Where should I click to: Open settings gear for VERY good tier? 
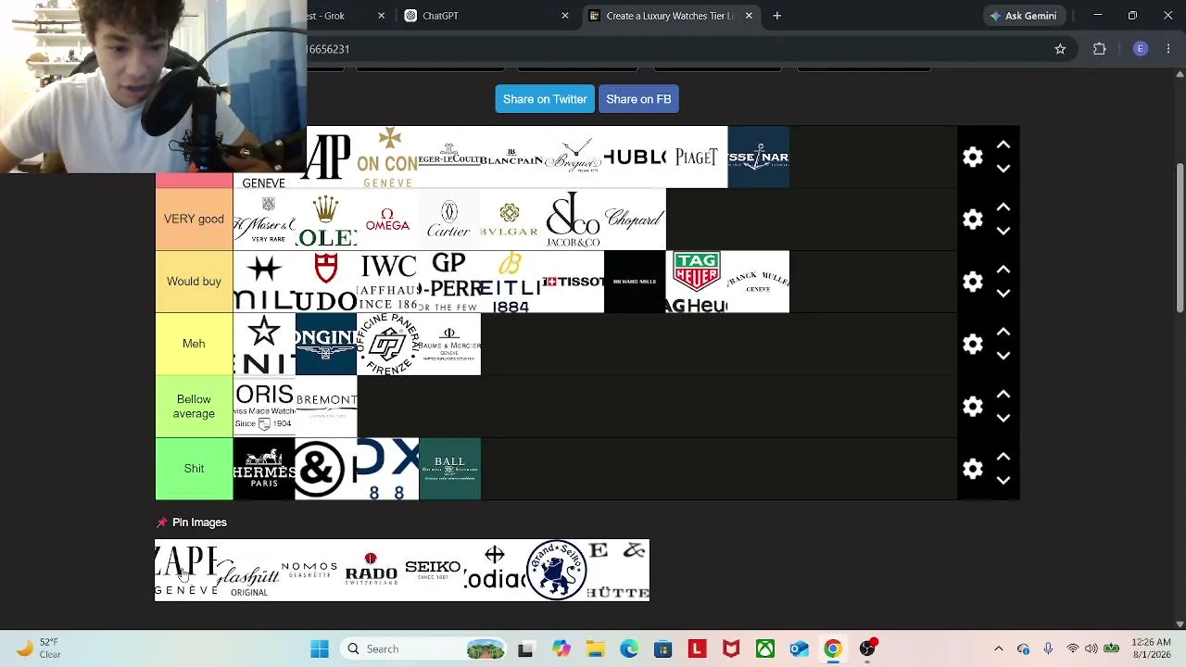(x=972, y=220)
